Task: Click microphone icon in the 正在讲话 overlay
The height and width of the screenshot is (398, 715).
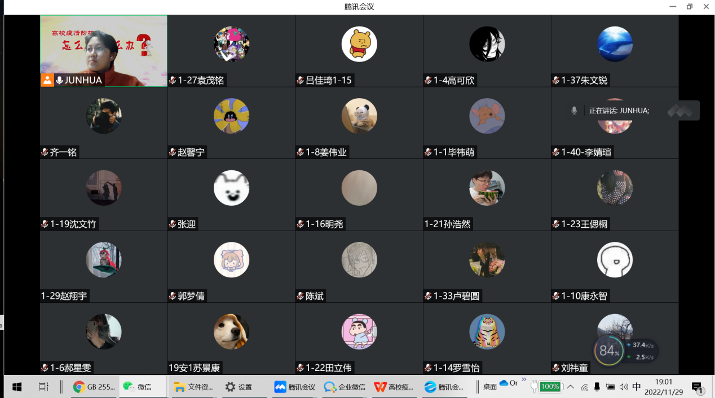Action: coord(574,110)
